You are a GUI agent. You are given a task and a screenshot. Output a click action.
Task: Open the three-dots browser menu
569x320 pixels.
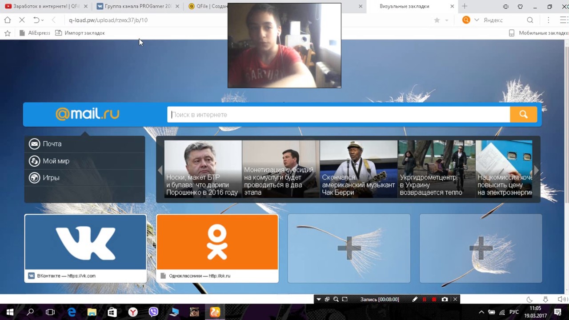coord(549,20)
